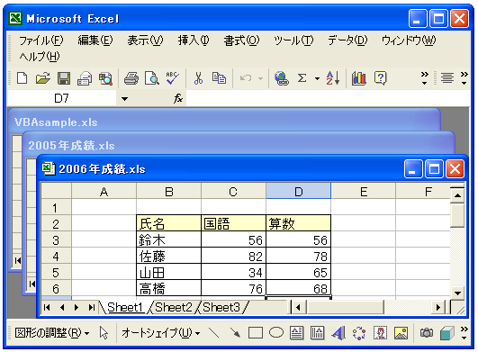Print the sheet using printer icon

(131, 78)
